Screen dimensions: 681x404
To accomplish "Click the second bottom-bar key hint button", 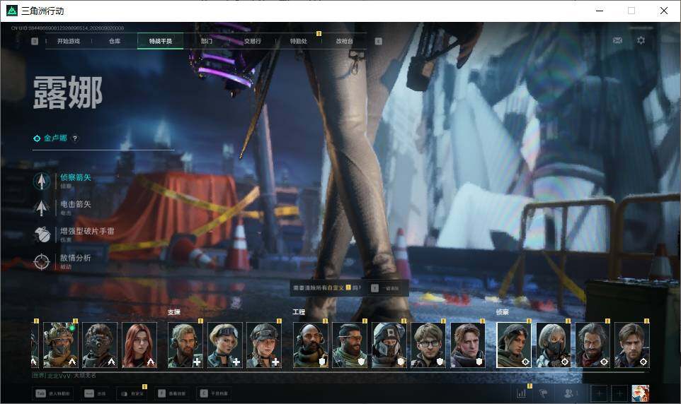I will pos(95,393).
